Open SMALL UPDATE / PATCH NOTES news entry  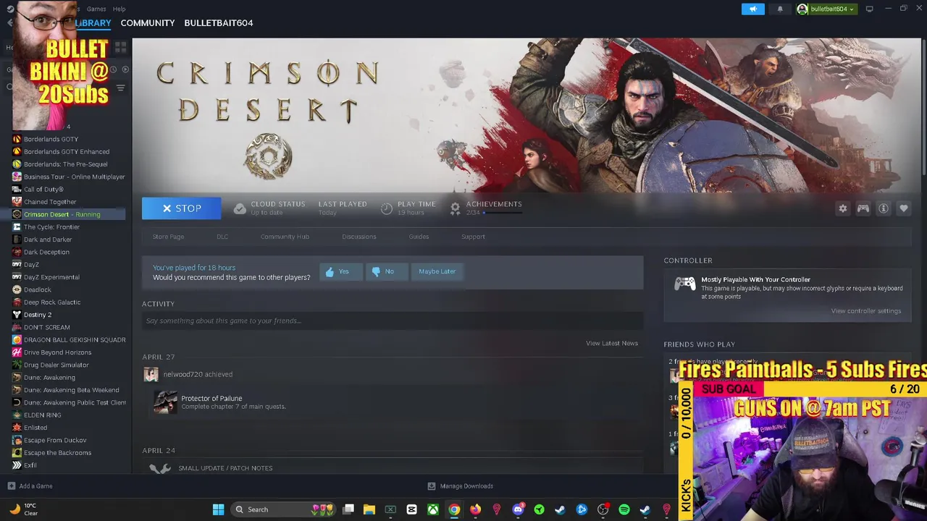[225, 468]
